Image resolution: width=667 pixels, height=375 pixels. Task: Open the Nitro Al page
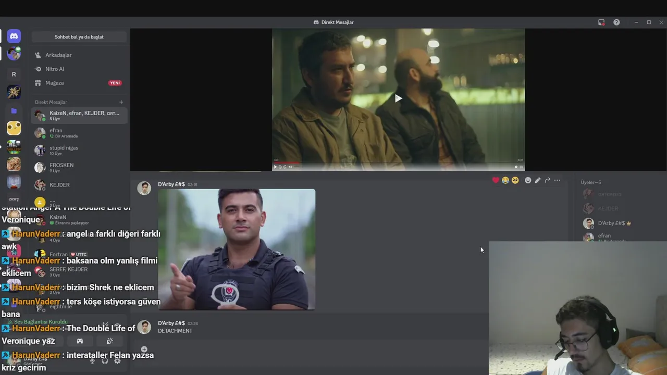[79, 69]
